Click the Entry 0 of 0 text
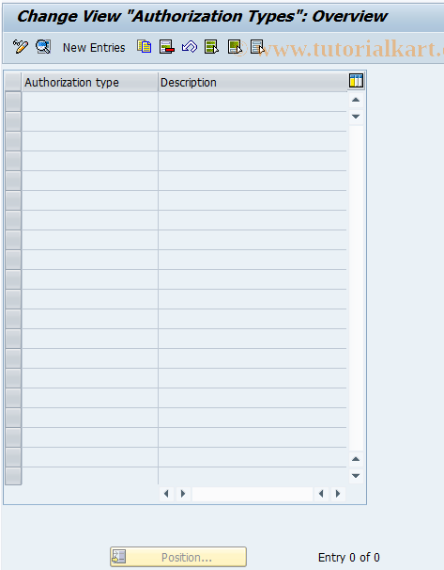Image resolution: width=444 pixels, height=570 pixels. (348, 557)
